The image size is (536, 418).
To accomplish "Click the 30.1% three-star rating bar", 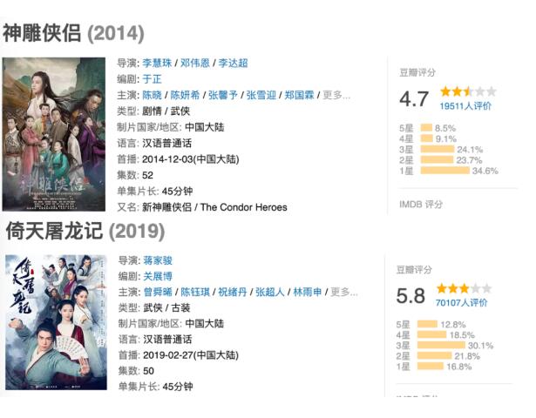I will pos(443,345).
